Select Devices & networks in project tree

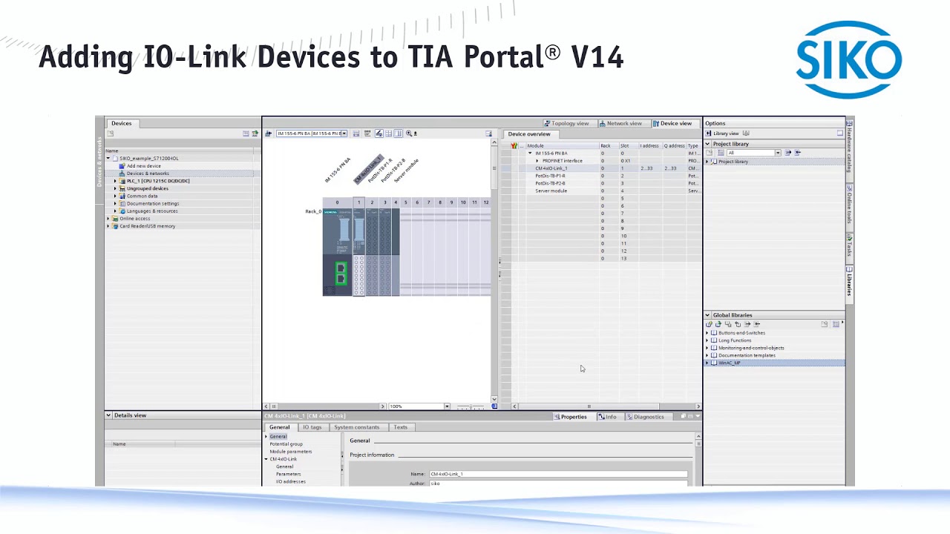(x=148, y=174)
